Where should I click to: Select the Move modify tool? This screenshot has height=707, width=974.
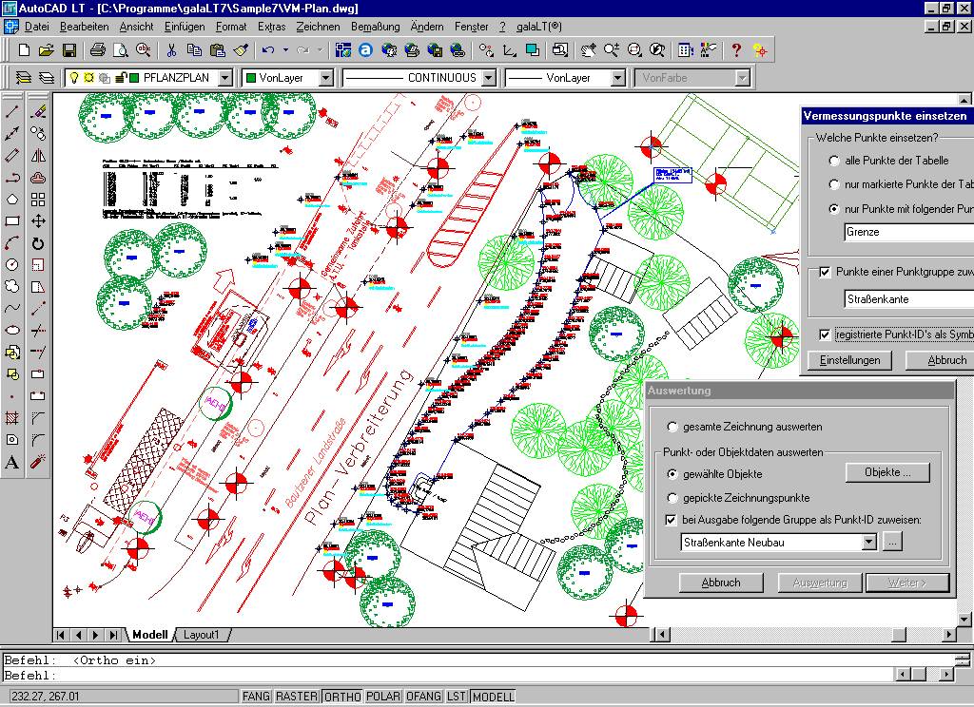[38, 221]
